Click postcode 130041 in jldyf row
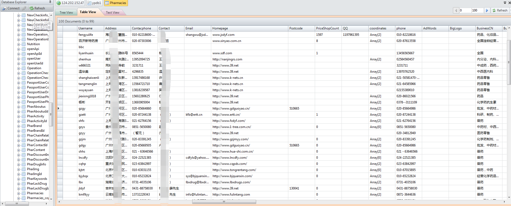Screen dimensions: 511x206 click(x=301, y=188)
